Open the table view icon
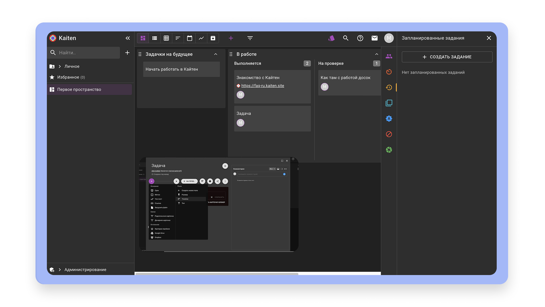545x307 pixels. click(166, 38)
